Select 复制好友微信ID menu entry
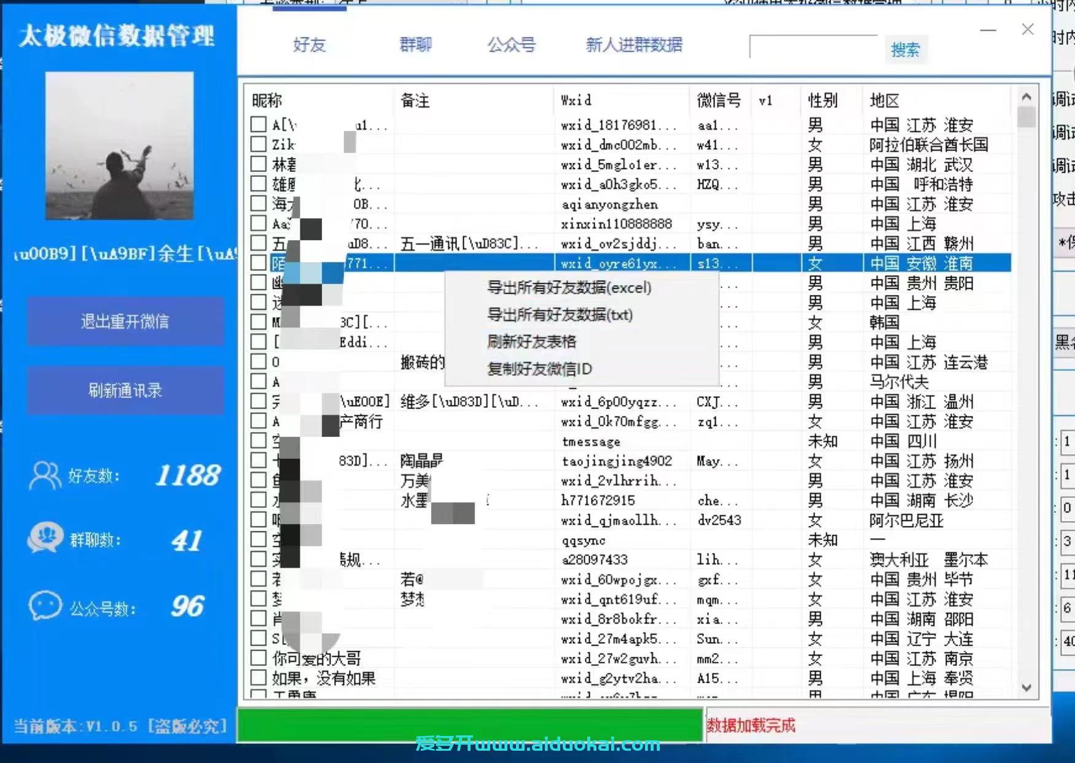 (x=539, y=369)
